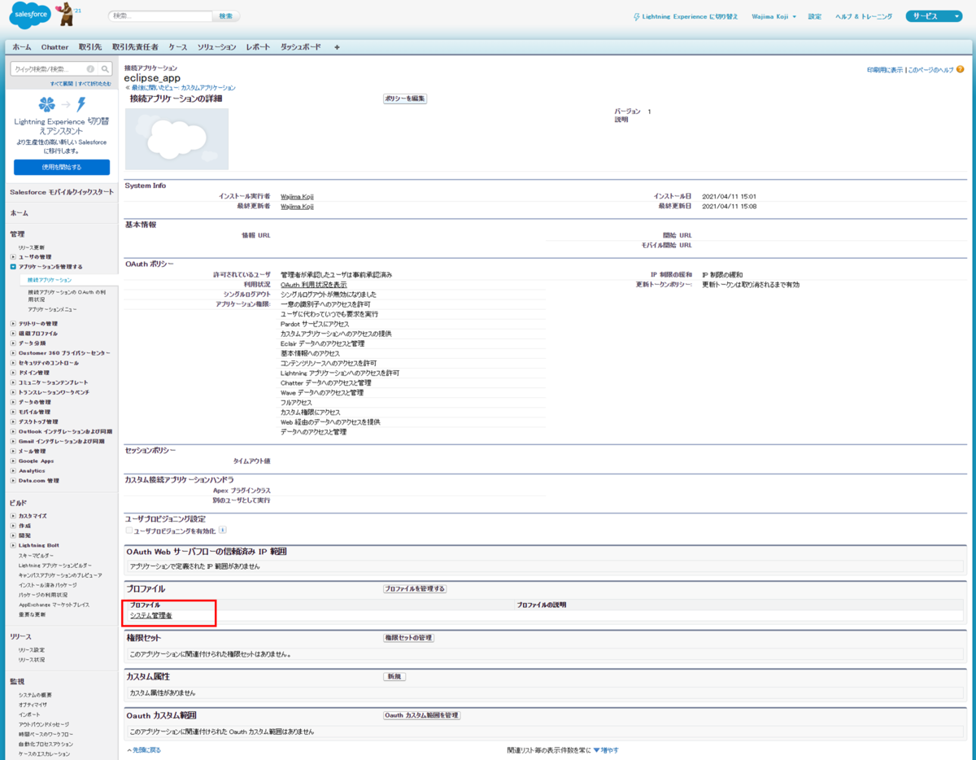Screen dimensions: 976x760
Task: Click the Salesforce cloud logo
Action: coord(31,15)
